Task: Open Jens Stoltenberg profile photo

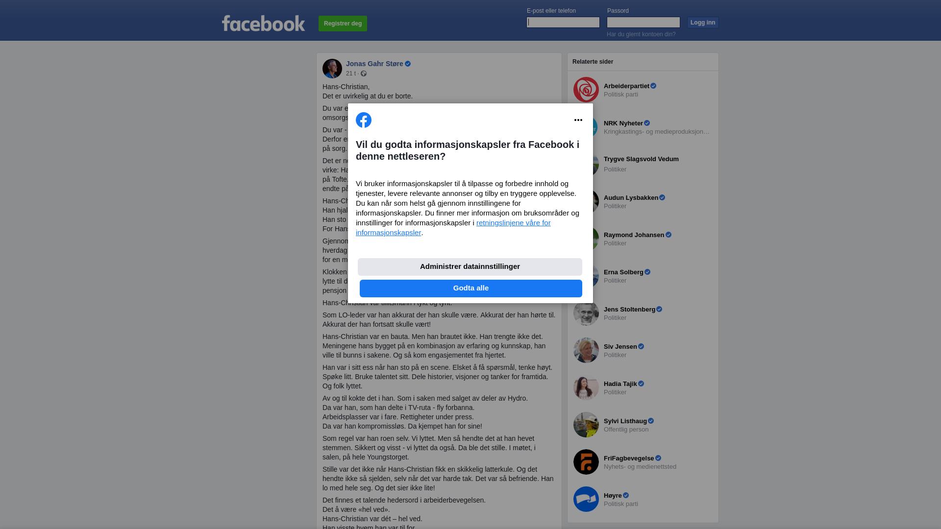Action: point(586,313)
